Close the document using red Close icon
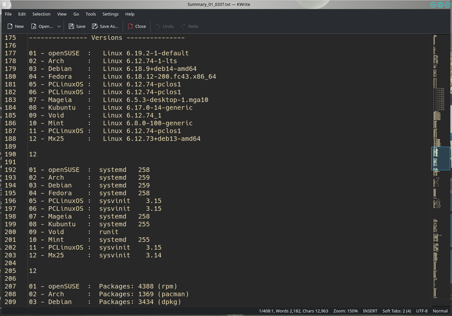Screen dimensions: 452x316 pyautogui.click(x=130, y=26)
